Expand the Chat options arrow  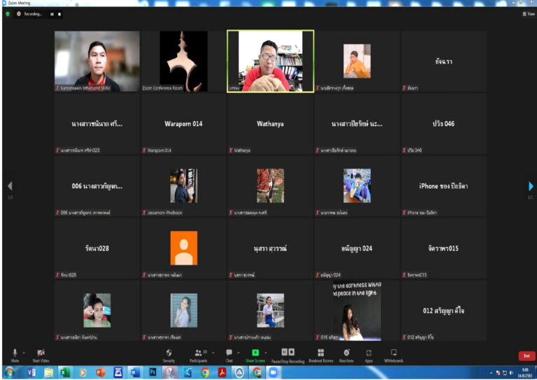click(x=238, y=353)
